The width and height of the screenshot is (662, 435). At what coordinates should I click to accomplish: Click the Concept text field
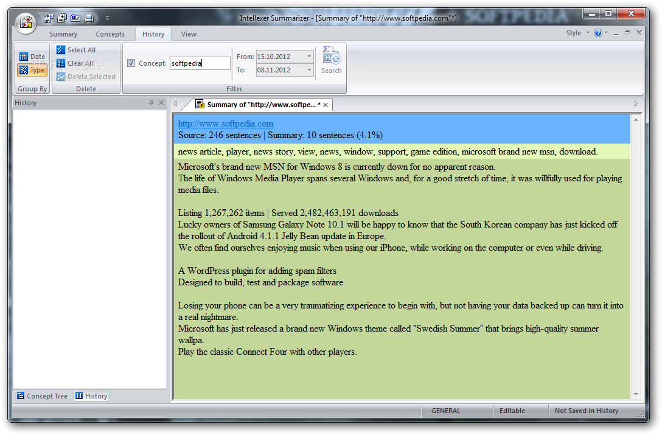[x=200, y=63]
